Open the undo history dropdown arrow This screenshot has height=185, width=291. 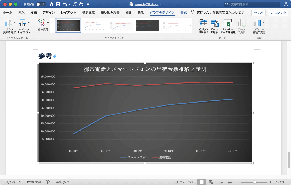(69, 4)
